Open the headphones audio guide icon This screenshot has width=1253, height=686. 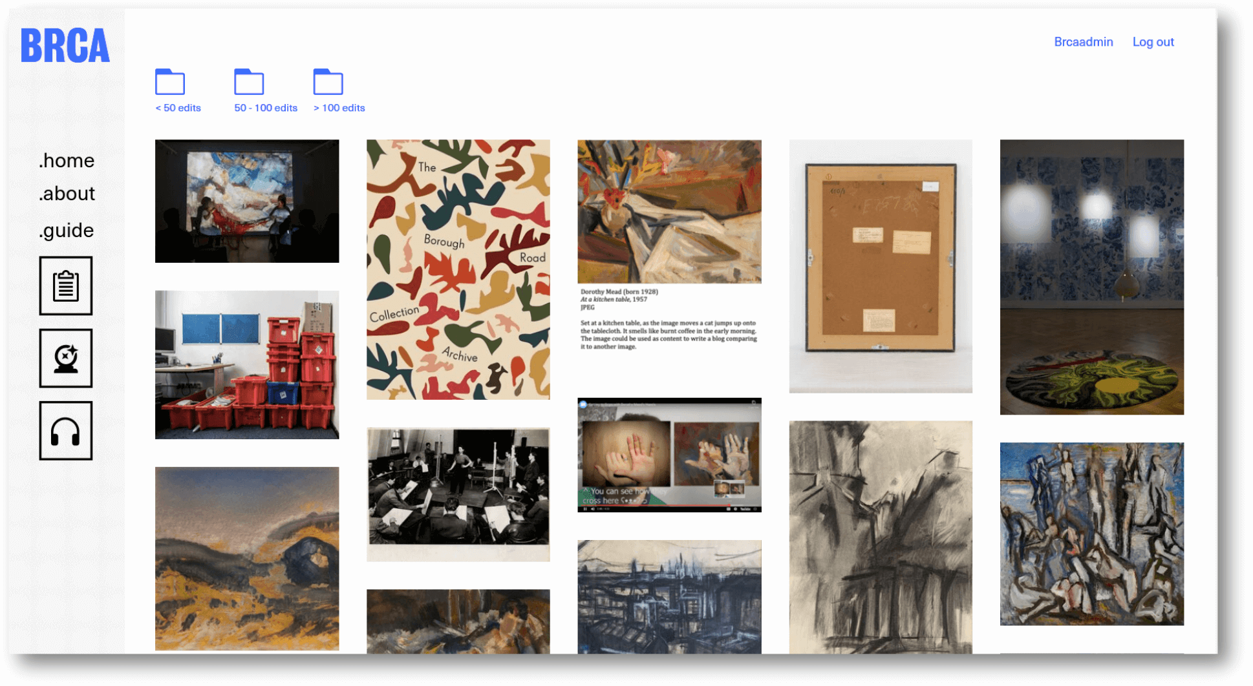pyautogui.click(x=65, y=431)
